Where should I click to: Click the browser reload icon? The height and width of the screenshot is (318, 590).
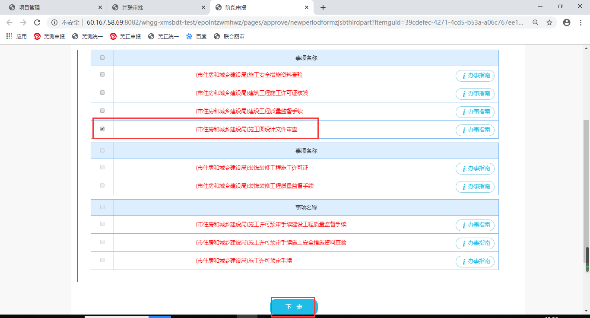[37, 22]
